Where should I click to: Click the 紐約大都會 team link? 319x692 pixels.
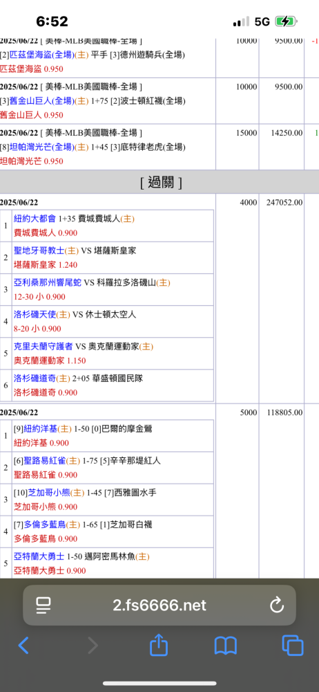[35, 219]
